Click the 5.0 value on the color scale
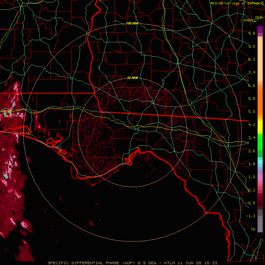The width and height of the screenshot is (265, 265). click(x=252, y=112)
